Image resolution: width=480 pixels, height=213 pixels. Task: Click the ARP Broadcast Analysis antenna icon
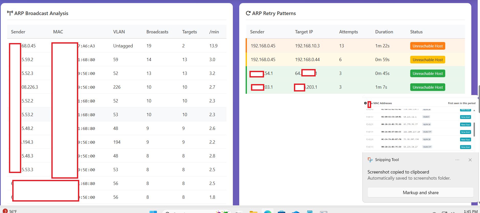10,13
